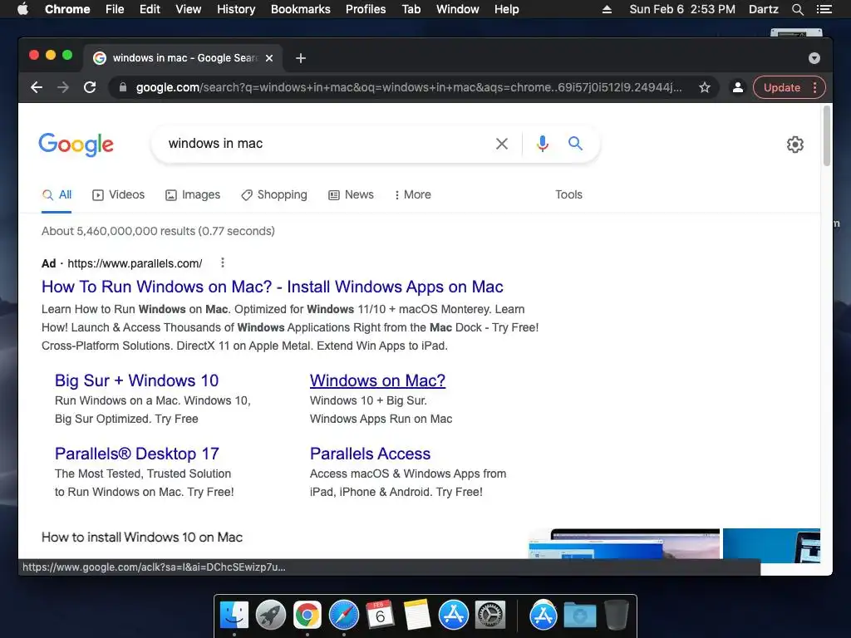Open Notification Center icon in menu bar
The image size is (851, 638).
click(824, 9)
